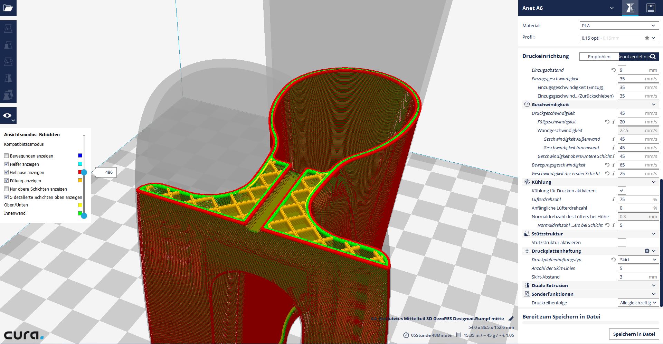Collapse the Geschwindigkeit section
663x344 pixels.
coord(653,104)
